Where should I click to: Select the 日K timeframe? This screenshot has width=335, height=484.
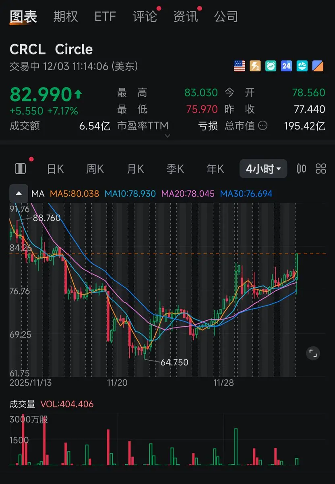tap(55, 169)
